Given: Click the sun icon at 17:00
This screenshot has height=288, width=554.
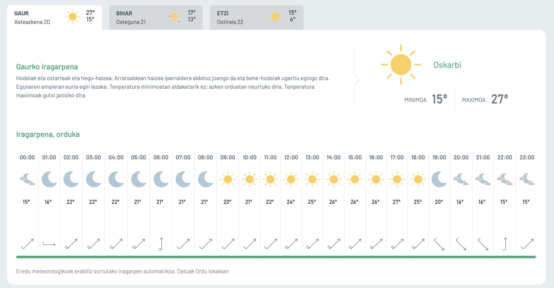Looking at the screenshot, I should pos(397,179).
